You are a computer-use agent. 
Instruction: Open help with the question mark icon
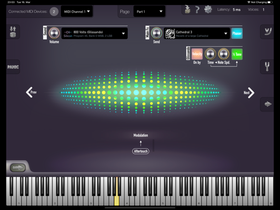pyautogui.click(x=197, y=10)
